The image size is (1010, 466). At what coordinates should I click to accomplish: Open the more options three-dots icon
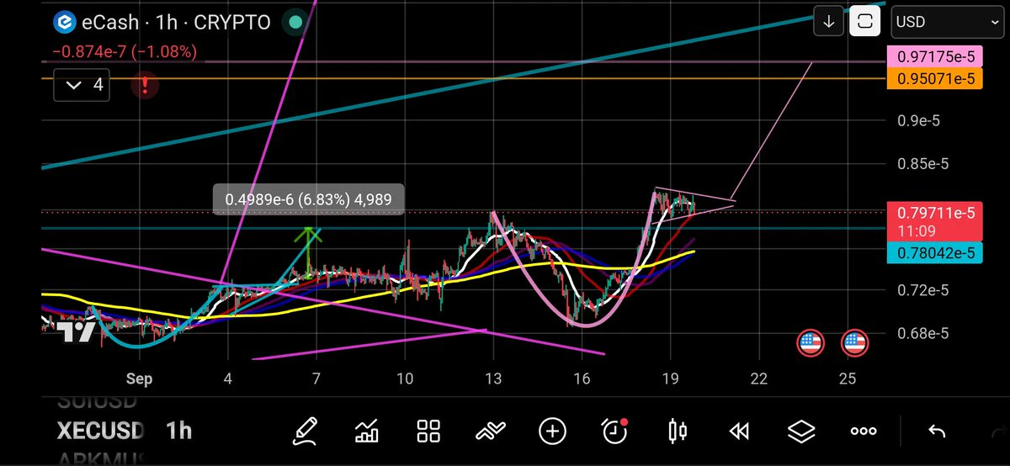click(864, 432)
